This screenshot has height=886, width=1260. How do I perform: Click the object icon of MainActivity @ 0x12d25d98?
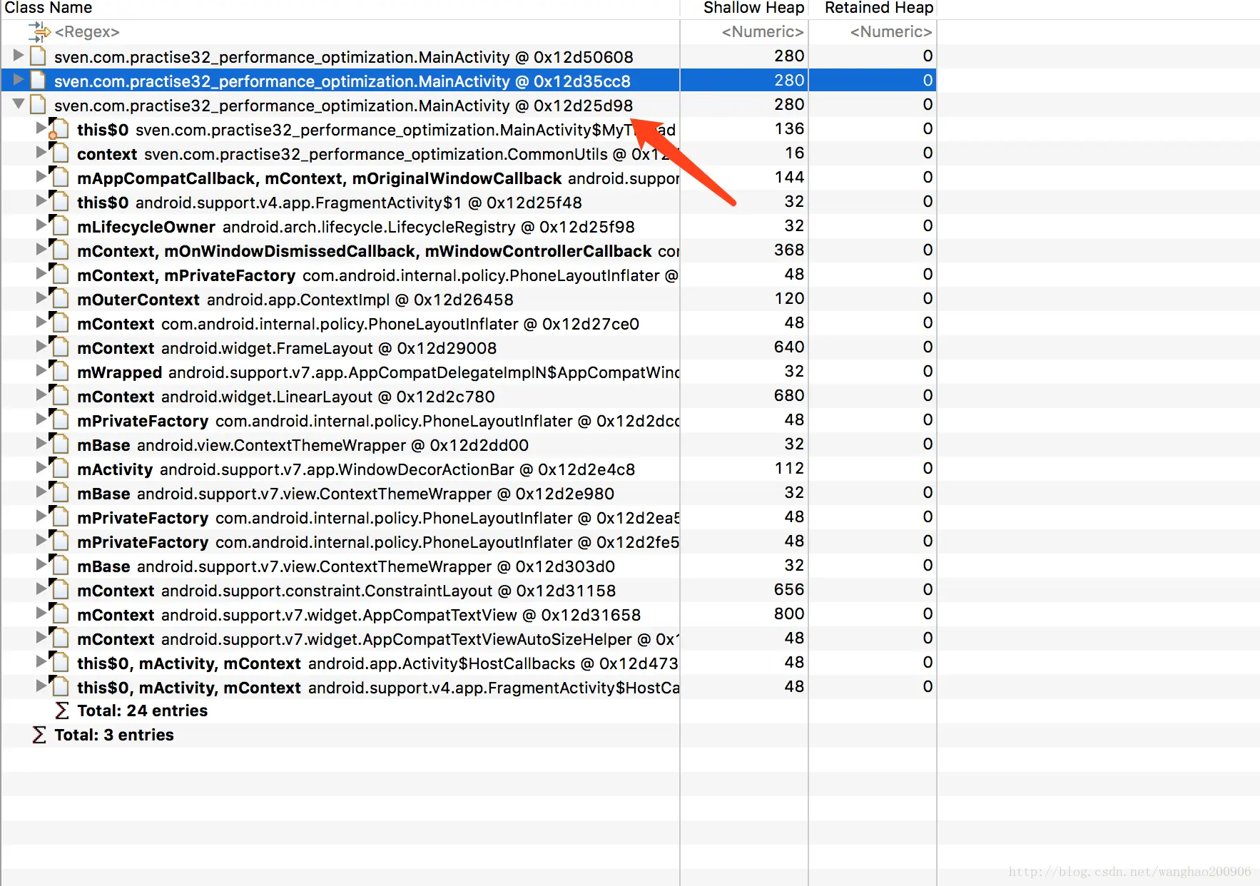[39, 104]
